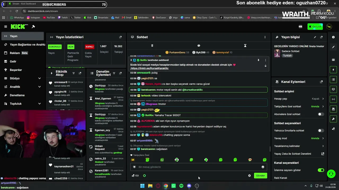This screenshot has width=339, height=190.
Task: Open the emoji picker in the message box
Action: [263, 167]
